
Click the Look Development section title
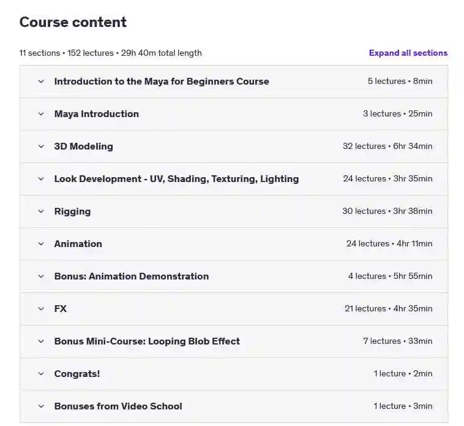click(176, 179)
